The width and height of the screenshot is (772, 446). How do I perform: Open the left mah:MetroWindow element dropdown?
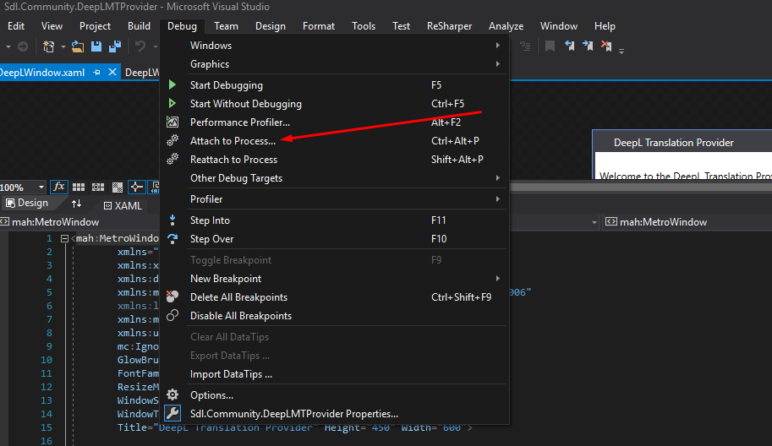pos(594,222)
